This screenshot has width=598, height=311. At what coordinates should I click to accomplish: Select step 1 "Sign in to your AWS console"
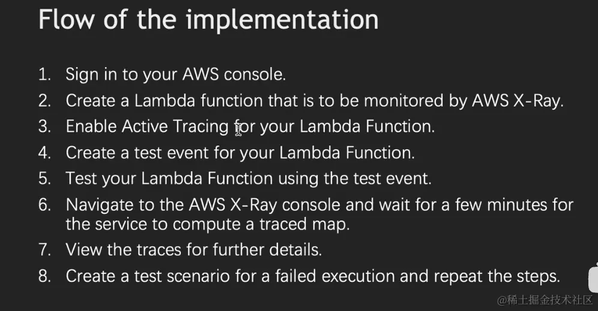(x=175, y=74)
